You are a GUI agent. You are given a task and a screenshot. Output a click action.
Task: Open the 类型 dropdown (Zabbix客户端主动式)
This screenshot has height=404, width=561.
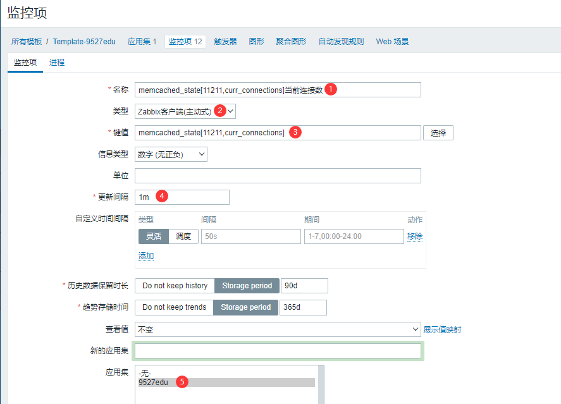pos(185,111)
